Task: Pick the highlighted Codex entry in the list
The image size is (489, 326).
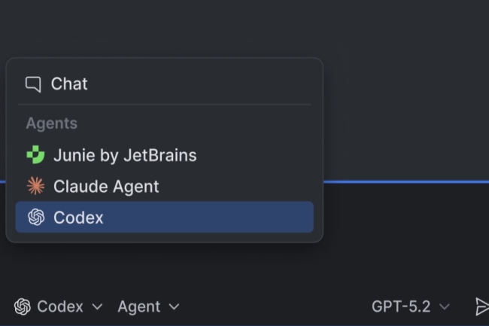Action: pos(78,218)
